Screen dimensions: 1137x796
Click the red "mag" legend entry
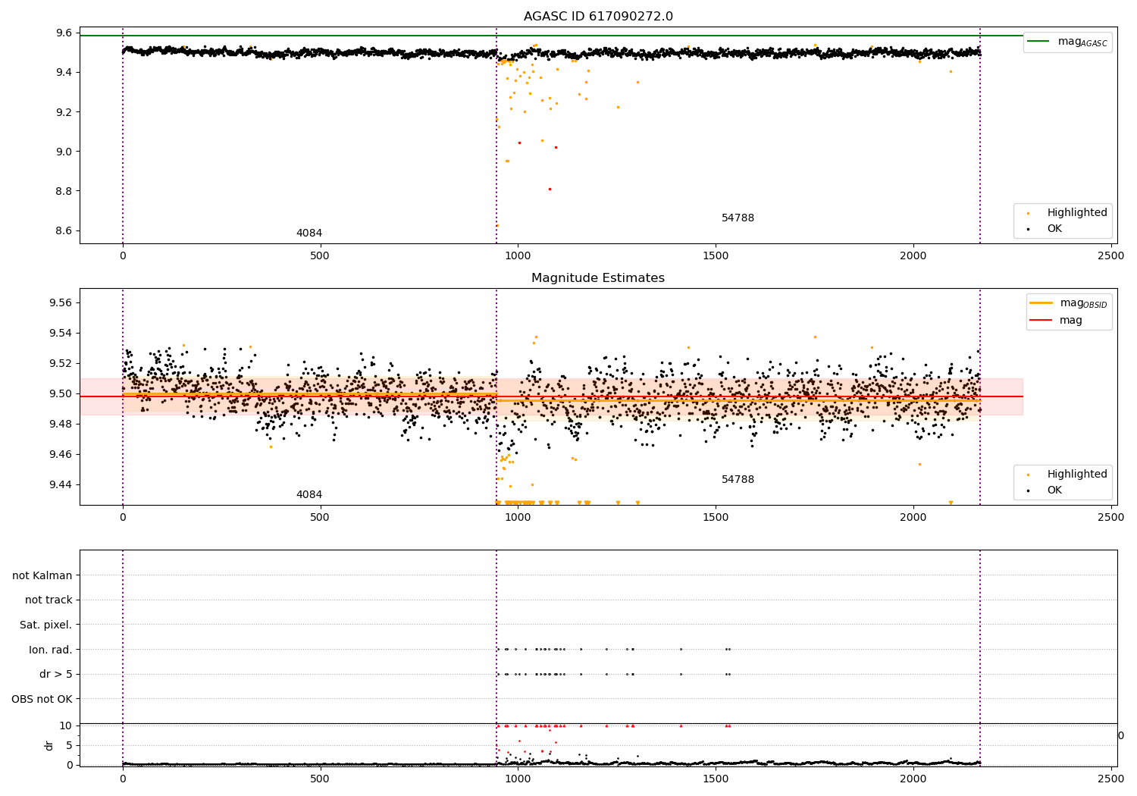(x=1071, y=321)
